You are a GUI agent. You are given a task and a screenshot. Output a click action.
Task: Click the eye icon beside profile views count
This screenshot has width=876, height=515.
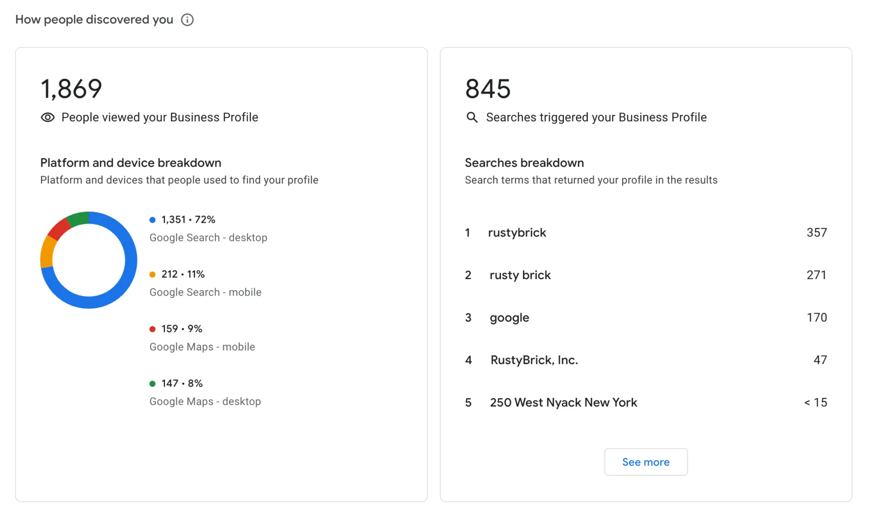point(47,117)
